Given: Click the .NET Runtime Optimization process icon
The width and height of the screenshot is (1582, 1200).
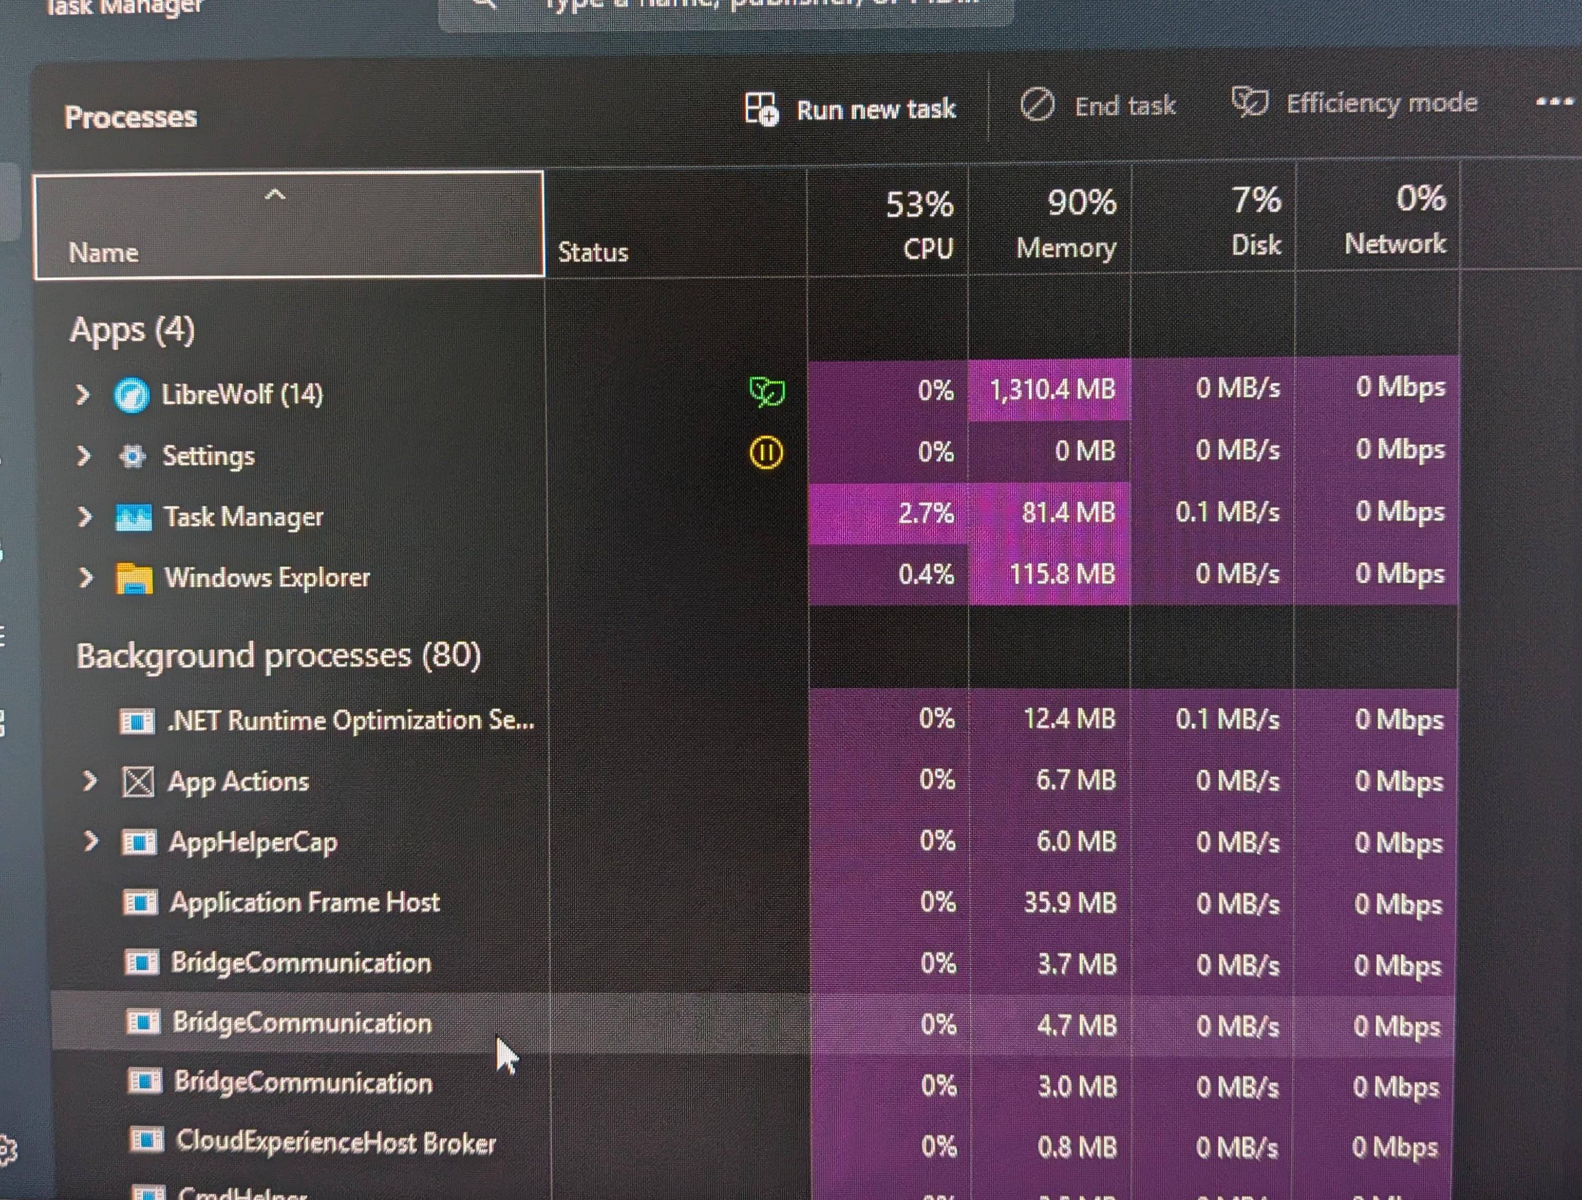Looking at the screenshot, I should [137, 722].
